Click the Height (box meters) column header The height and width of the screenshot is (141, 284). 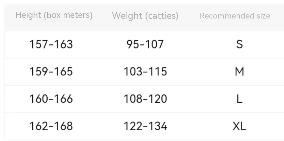(54, 15)
